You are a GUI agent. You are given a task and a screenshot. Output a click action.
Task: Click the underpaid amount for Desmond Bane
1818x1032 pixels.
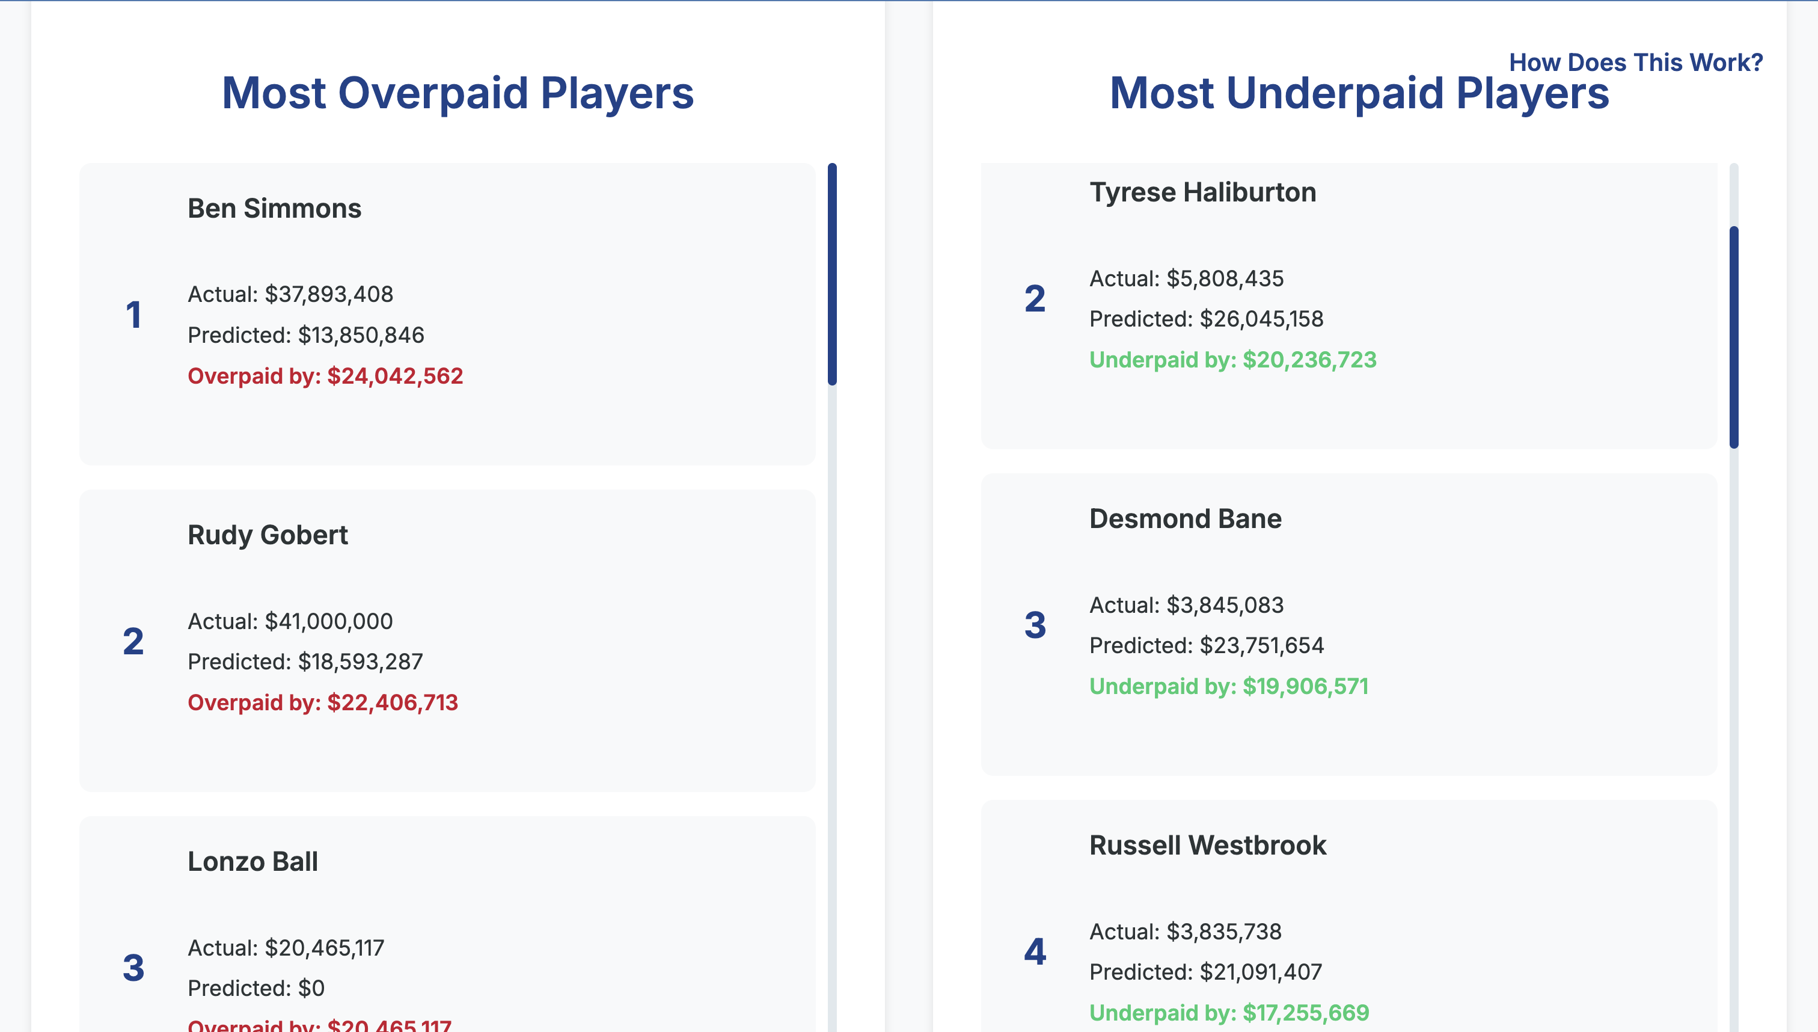pyautogui.click(x=1229, y=686)
